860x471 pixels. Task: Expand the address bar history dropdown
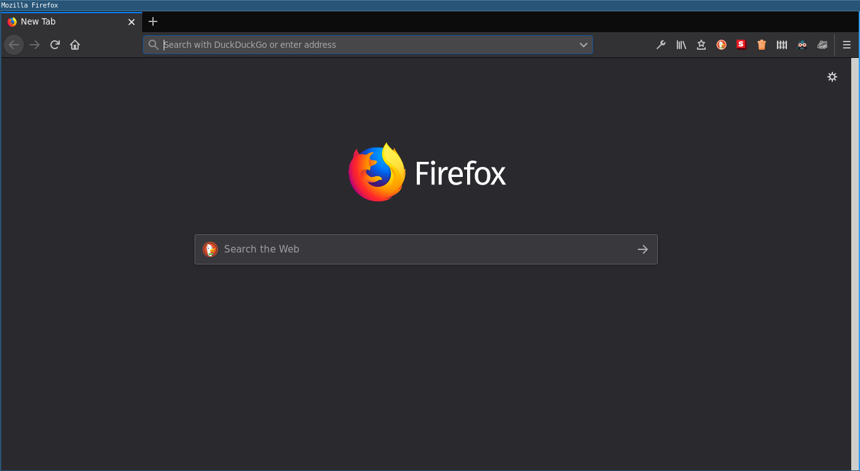click(584, 45)
